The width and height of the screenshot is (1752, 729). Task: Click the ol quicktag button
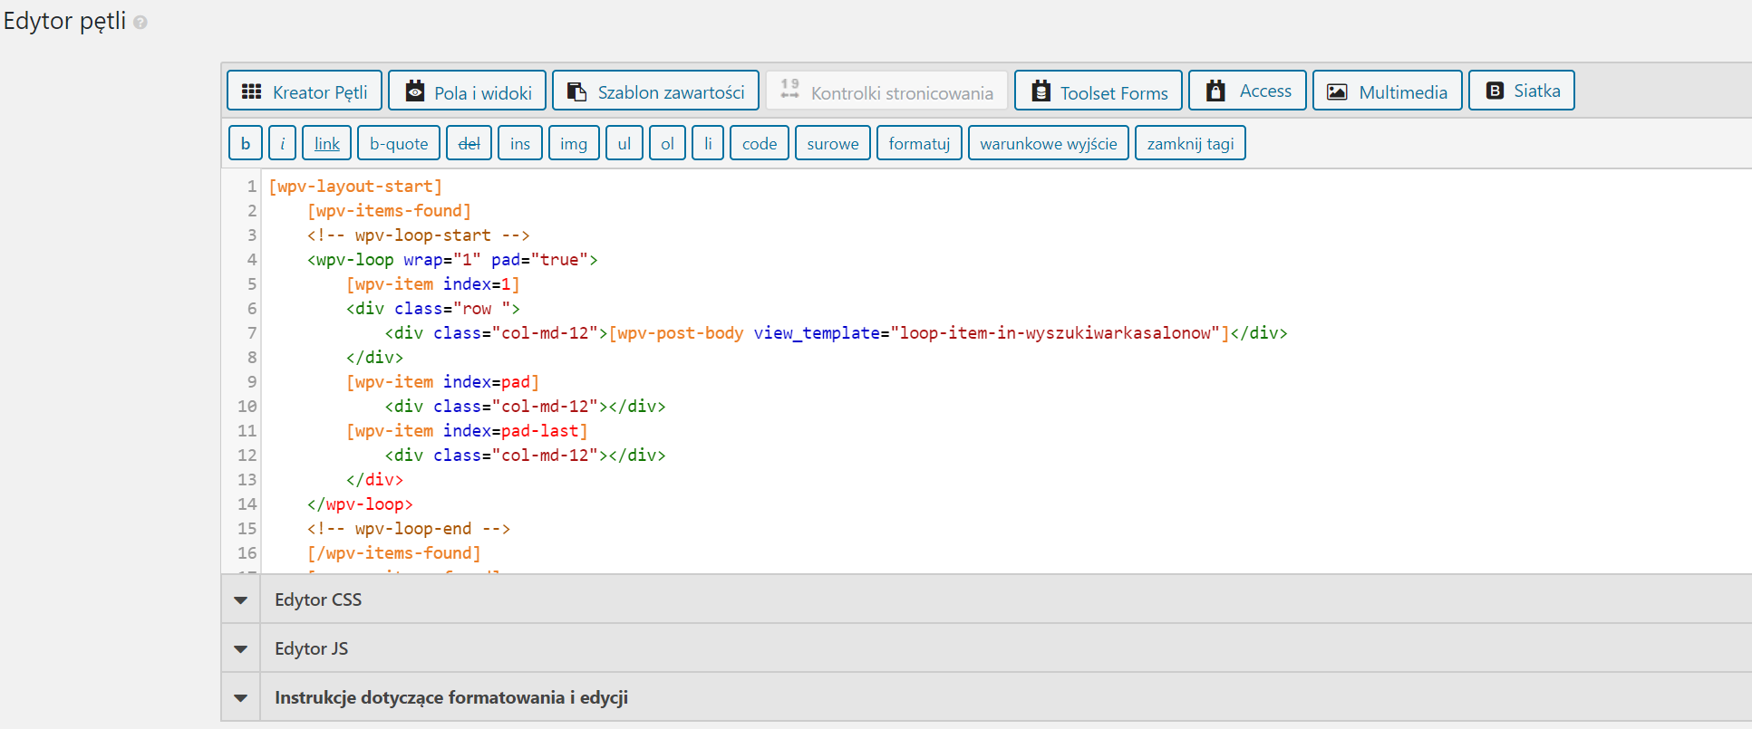tap(668, 143)
